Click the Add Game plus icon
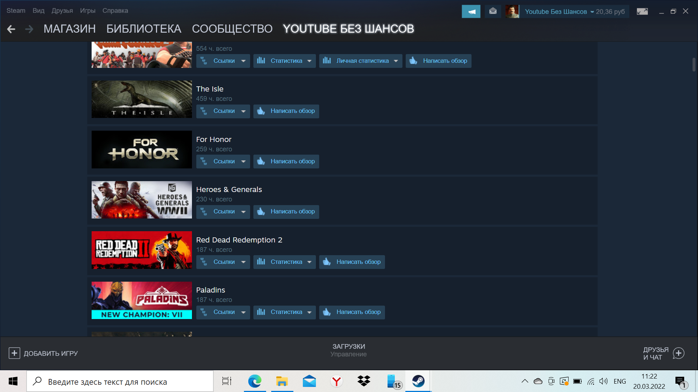The image size is (698, 392). click(x=14, y=353)
